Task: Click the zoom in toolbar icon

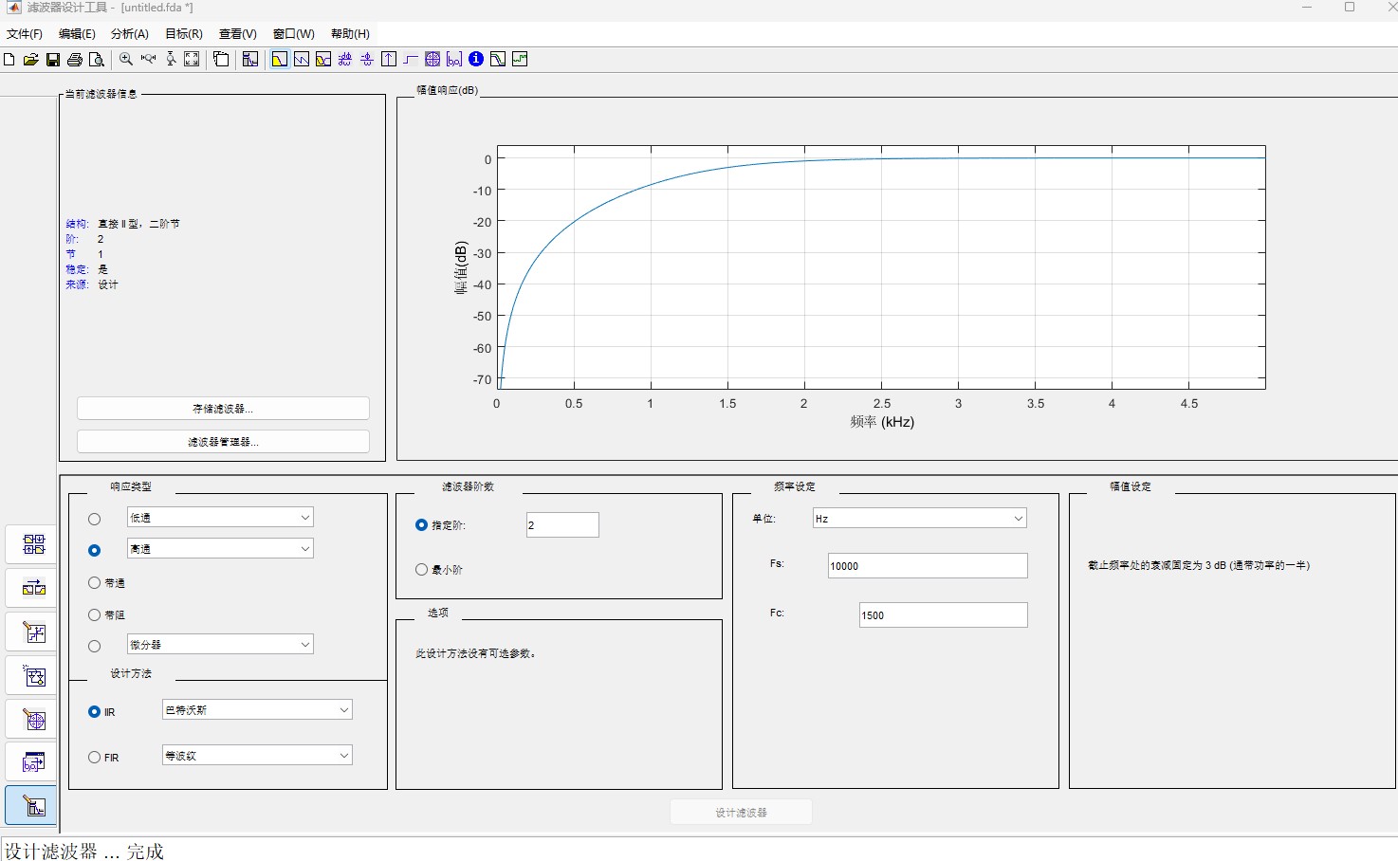Action: (126, 60)
